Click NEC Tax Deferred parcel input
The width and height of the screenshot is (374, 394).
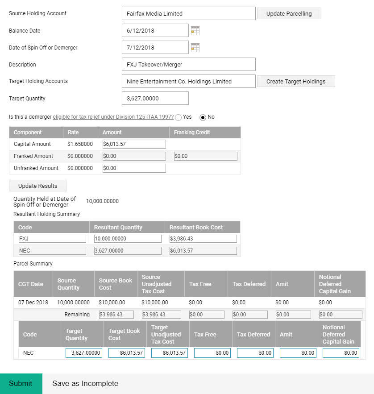pyautogui.click(x=255, y=353)
